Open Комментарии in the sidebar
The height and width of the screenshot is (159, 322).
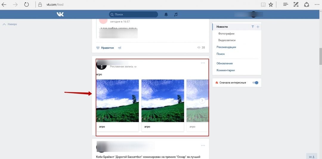point(226,70)
